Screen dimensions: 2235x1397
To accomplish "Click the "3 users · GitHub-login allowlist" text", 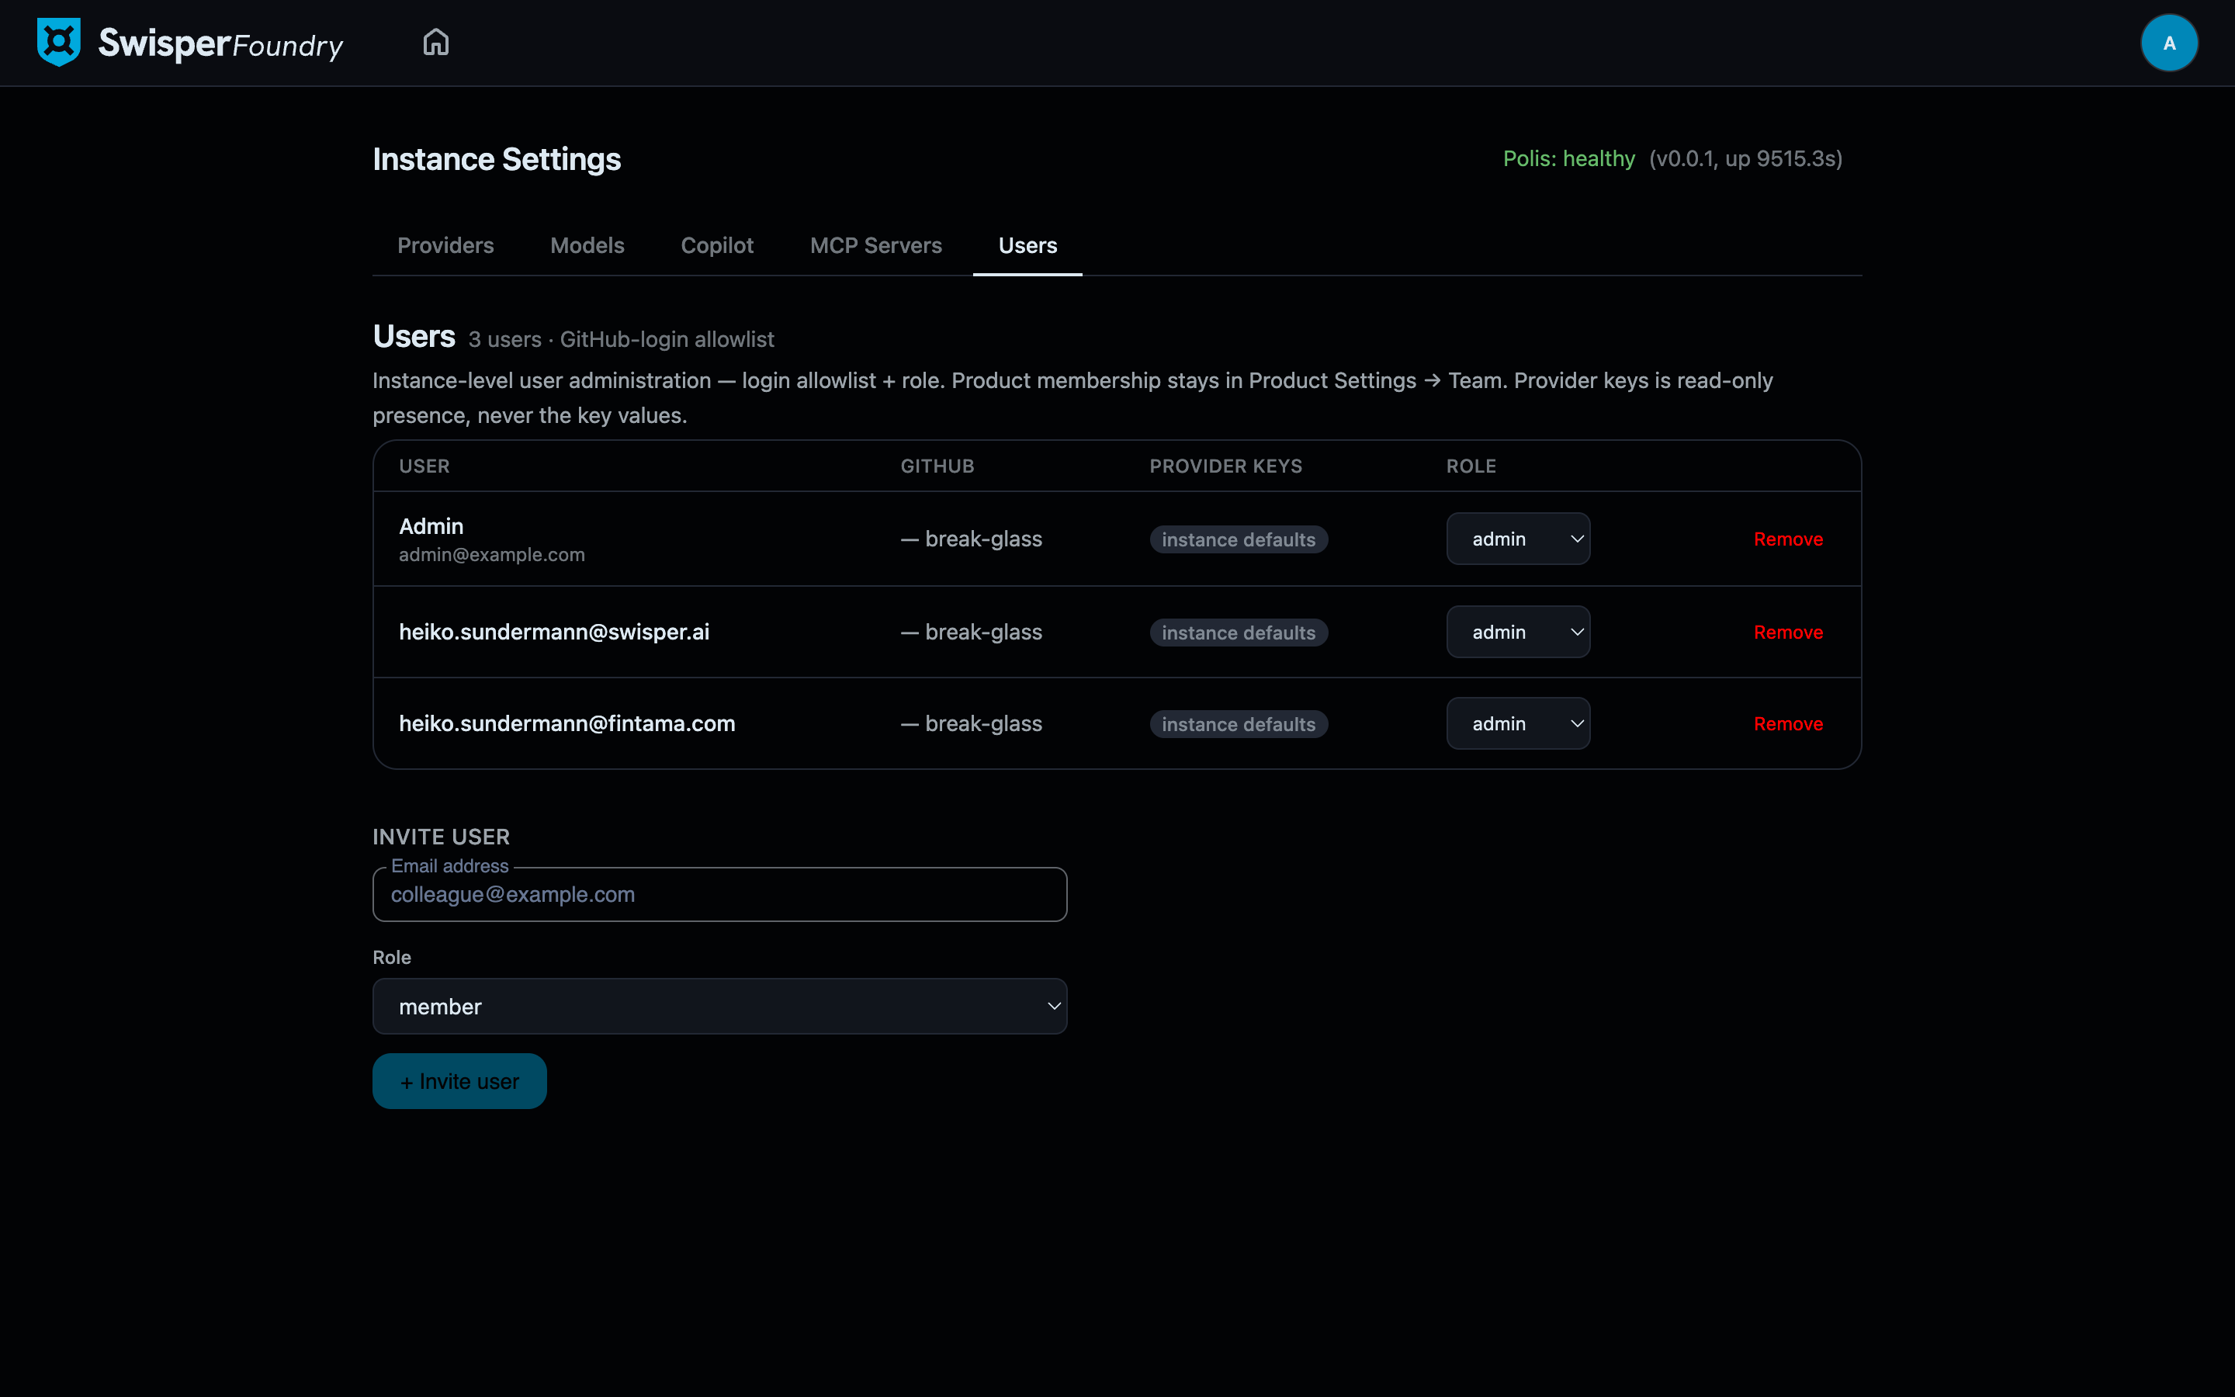I will [621, 340].
